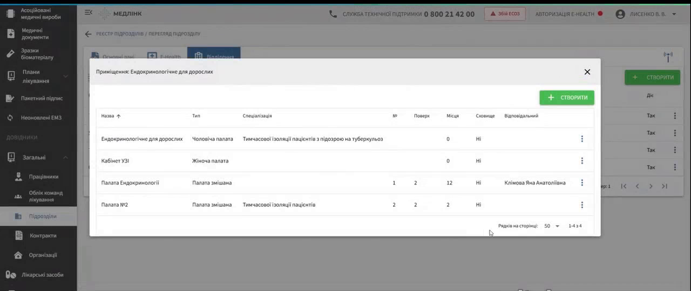Click Лікарські засоби pills icon

10,275
